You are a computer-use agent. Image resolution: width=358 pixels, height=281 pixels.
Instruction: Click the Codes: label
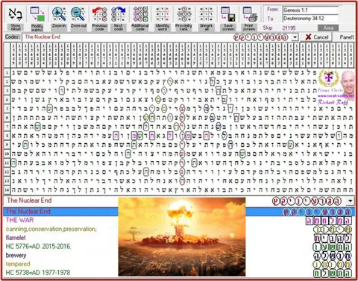pos(12,37)
